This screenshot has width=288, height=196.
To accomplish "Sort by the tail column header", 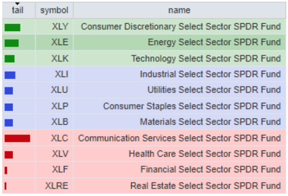I will [x=18, y=10].
